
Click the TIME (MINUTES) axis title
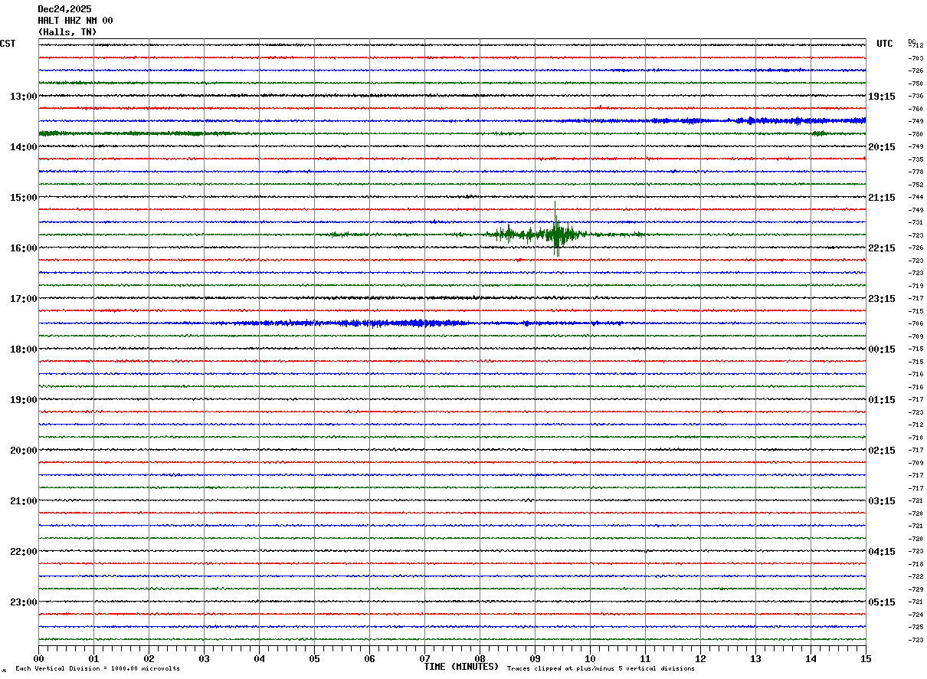[x=461, y=667]
